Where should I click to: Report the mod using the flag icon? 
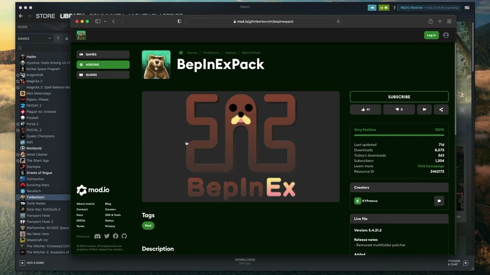coord(424,110)
